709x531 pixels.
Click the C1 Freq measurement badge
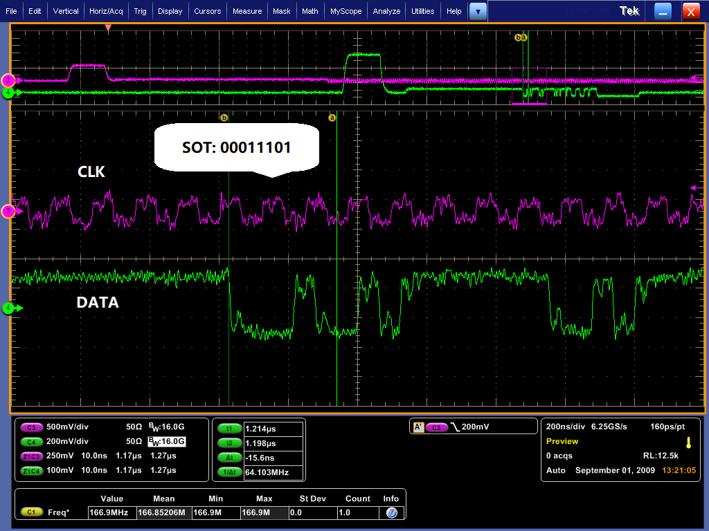point(32,512)
